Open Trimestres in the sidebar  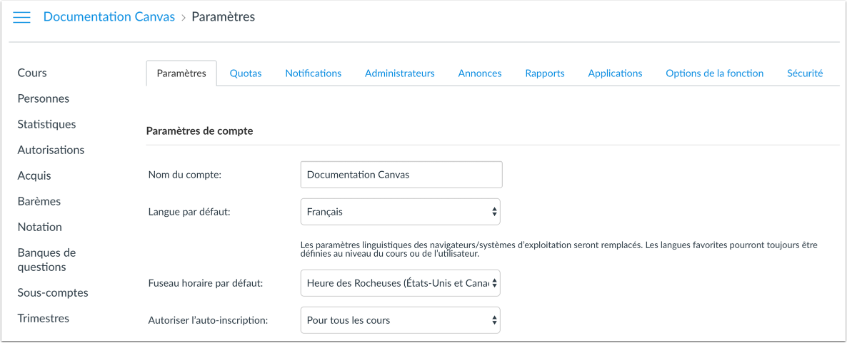[44, 318]
